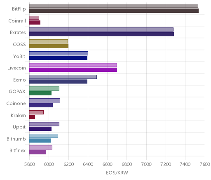Select the dark magenta Bitfinex bar
The height and width of the screenshot is (180, 211).
38,152
